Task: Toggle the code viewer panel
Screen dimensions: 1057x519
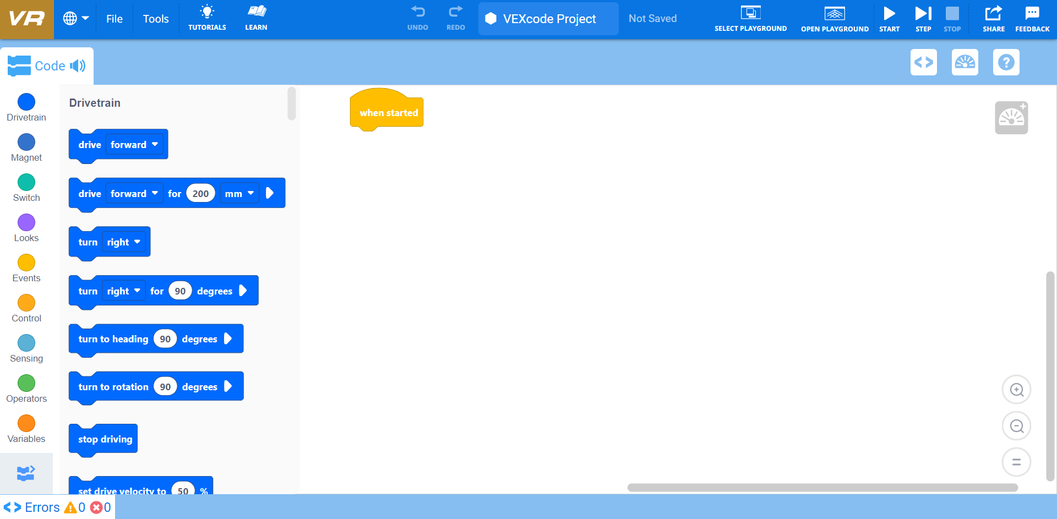Action: [x=924, y=62]
